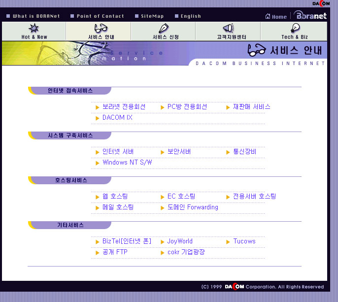This screenshot has width=338, height=302.
Task: Open the 웹 호스팅 link
Action: [x=115, y=197]
